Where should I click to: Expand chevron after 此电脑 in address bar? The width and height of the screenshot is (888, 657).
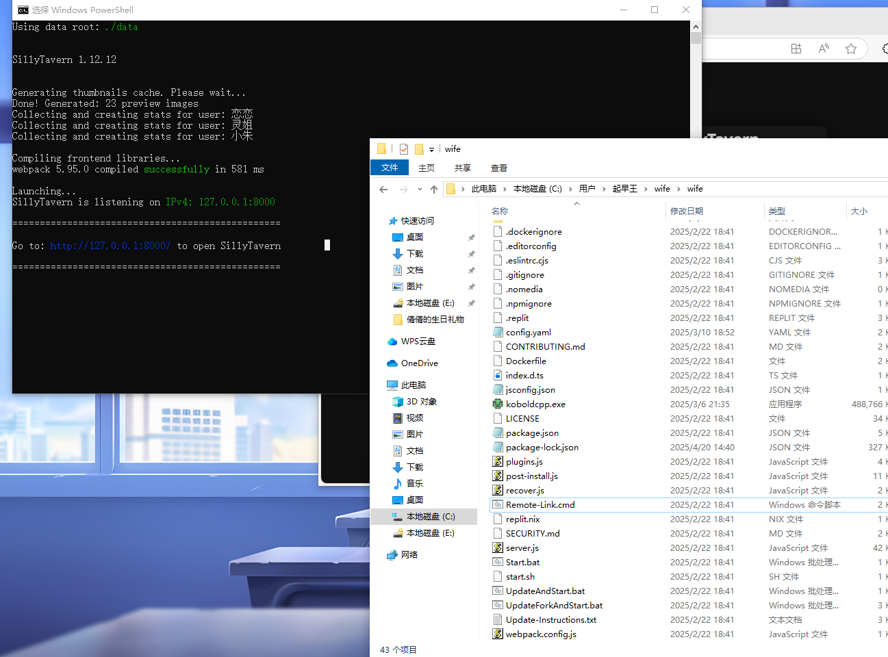click(x=505, y=189)
